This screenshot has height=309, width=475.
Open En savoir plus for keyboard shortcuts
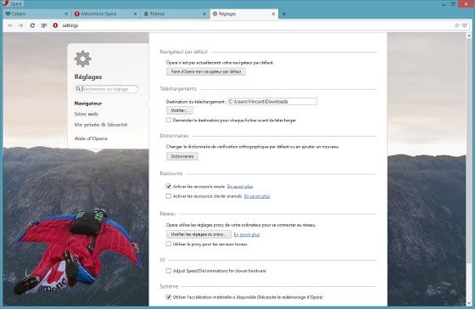pyautogui.click(x=257, y=196)
